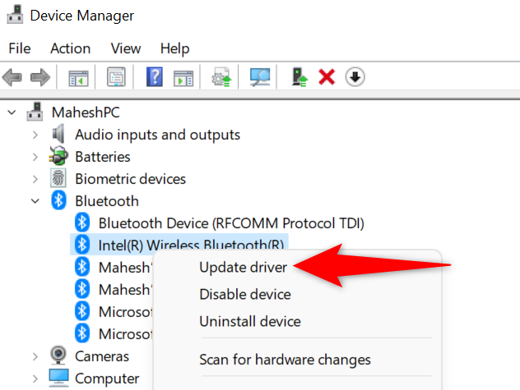Click the Disable device down-arrow icon
520x390 pixels.
(x=355, y=77)
